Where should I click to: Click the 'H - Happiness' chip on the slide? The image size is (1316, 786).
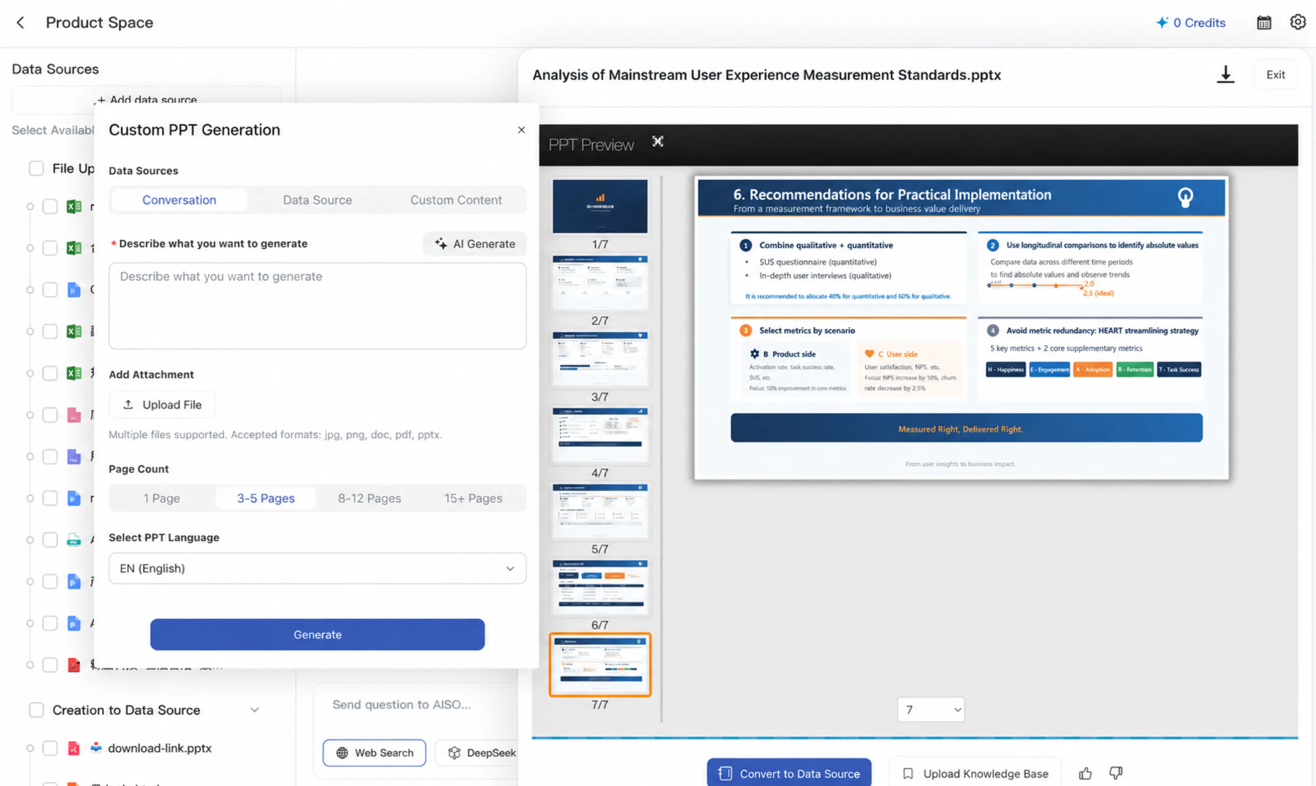(1005, 369)
